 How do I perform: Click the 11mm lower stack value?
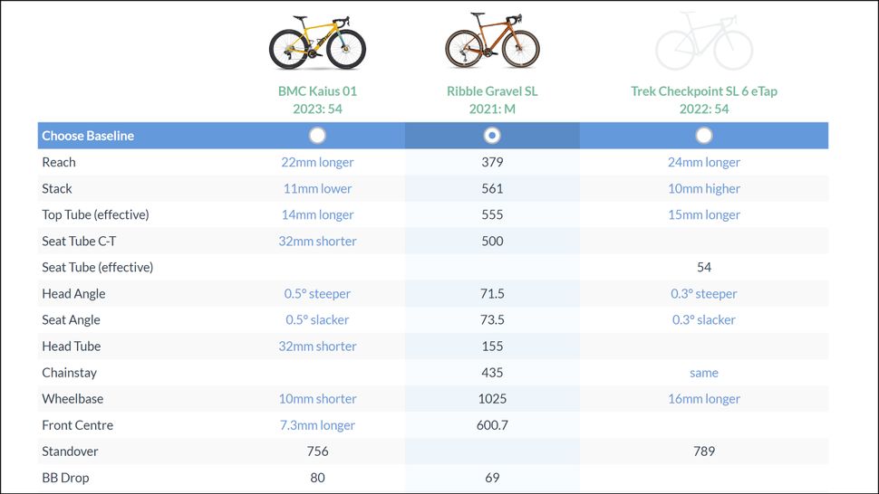coord(317,188)
